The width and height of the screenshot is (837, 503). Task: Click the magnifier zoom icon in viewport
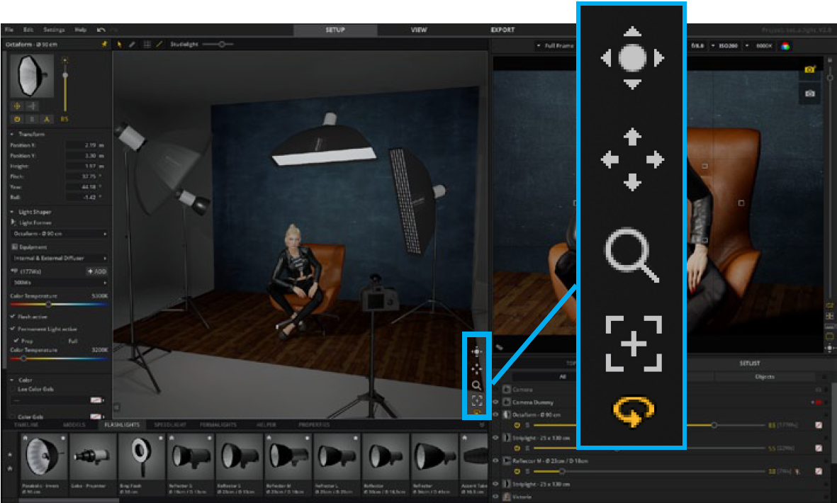tap(476, 385)
